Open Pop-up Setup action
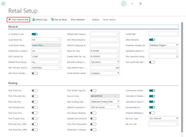The width and height of the screenshot is (186, 137). click(59, 20)
